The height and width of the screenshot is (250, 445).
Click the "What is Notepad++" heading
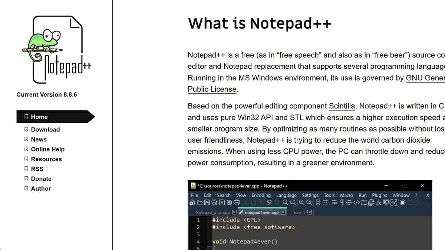click(260, 23)
